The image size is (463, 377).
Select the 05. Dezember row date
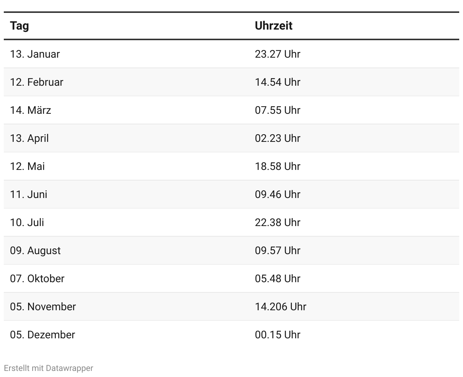[x=43, y=335]
